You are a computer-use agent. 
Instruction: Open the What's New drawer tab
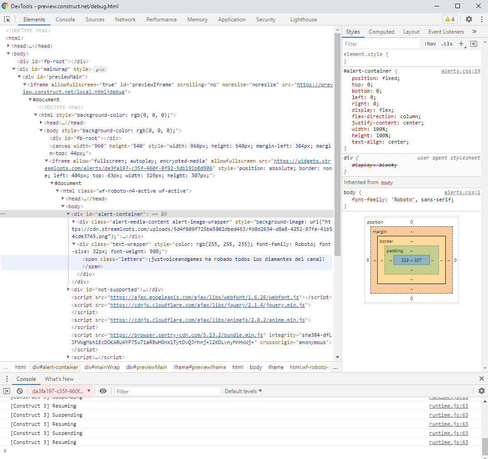[59, 379]
